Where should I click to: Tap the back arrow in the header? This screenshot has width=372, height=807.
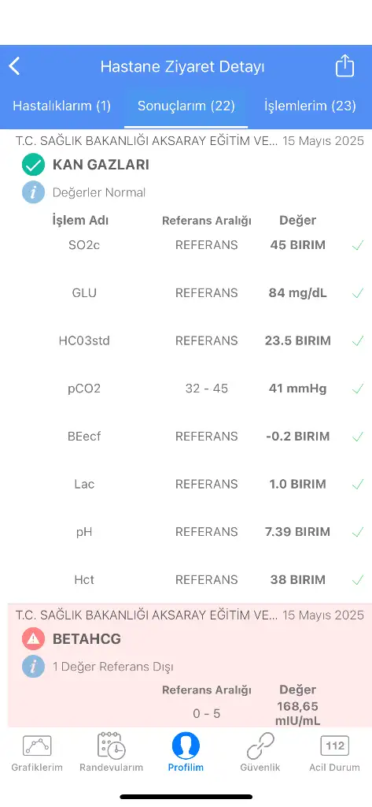pos(14,66)
